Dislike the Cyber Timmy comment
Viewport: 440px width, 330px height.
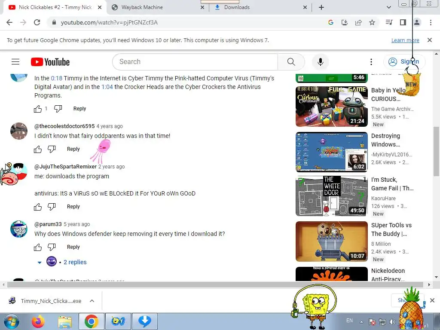coord(58,109)
